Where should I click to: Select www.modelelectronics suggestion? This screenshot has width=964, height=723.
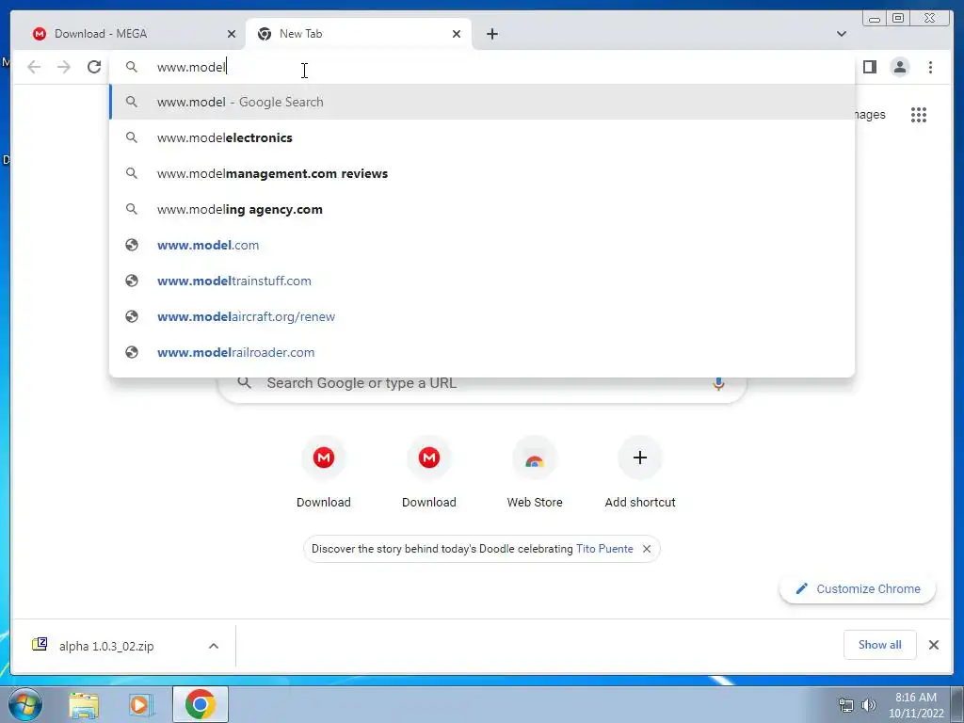[x=482, y=137]
